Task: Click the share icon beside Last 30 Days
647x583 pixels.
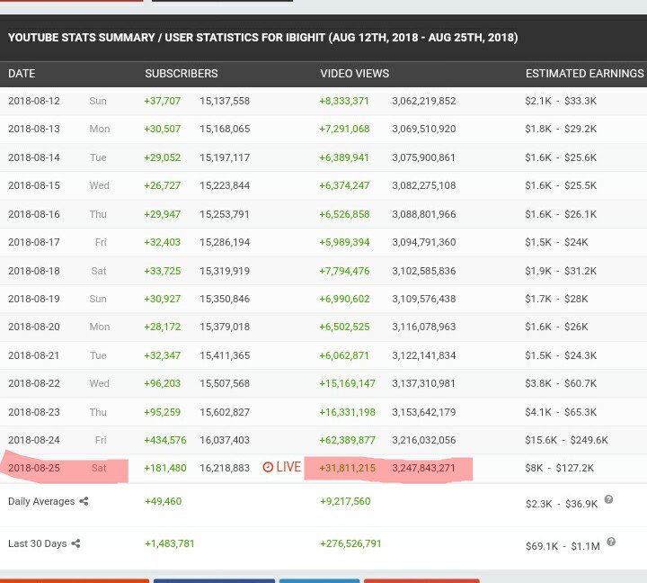Action: click(x=75, y=543)
